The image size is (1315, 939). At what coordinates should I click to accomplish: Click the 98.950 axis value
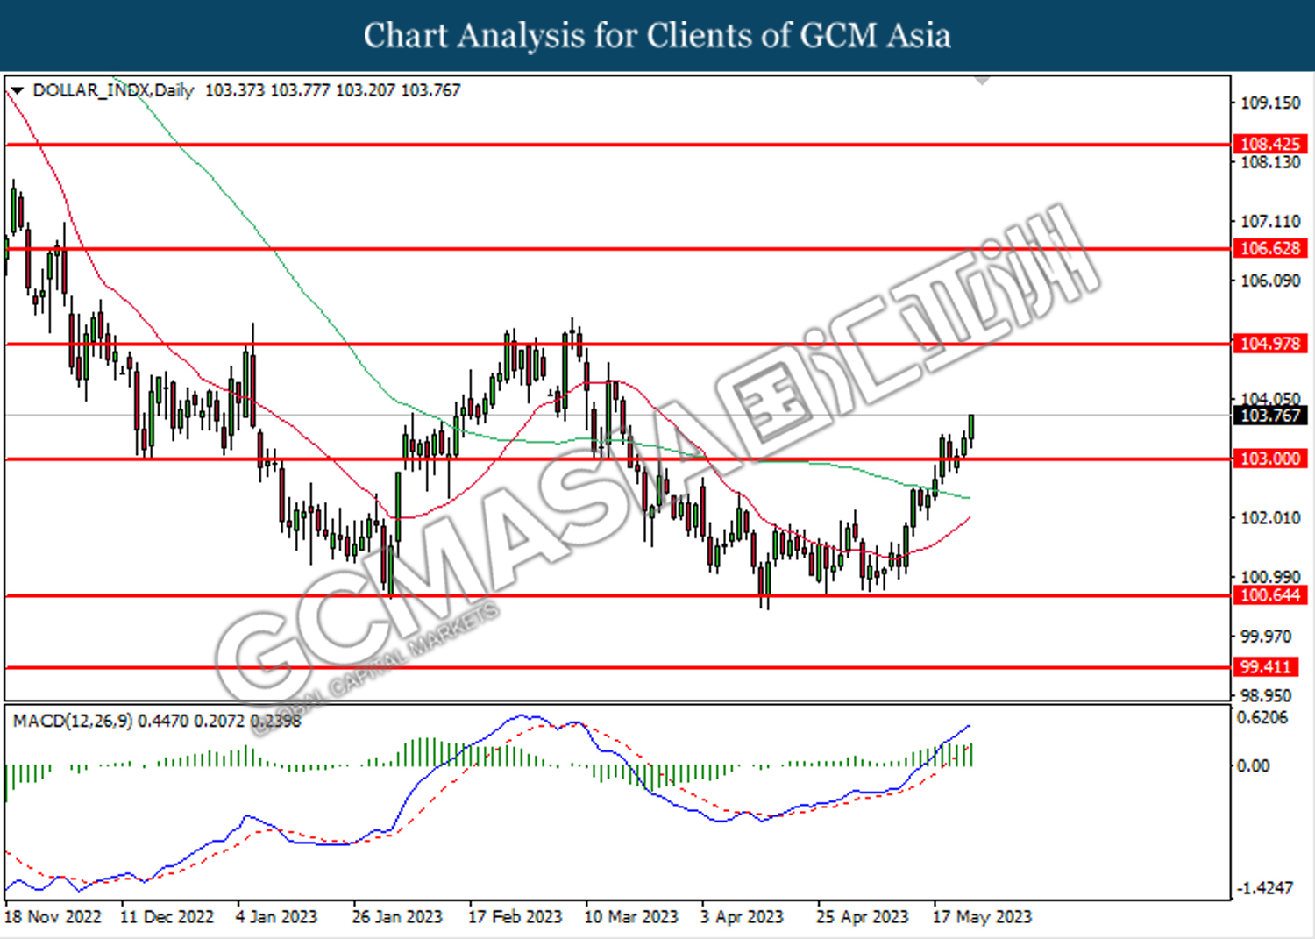[1266, 695]
